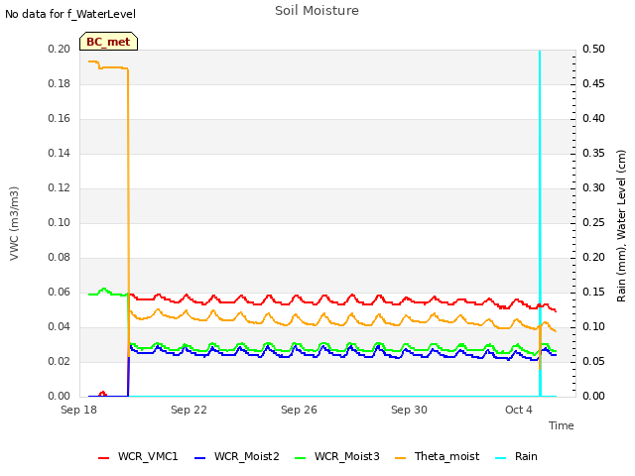
Task: Toggle the Rain legend entry
Action: click(517, 456)
